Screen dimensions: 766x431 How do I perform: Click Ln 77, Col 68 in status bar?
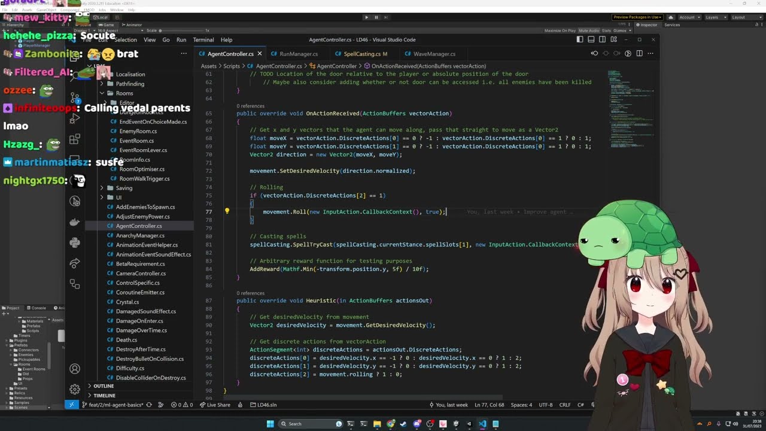click(x=490, y=405)
